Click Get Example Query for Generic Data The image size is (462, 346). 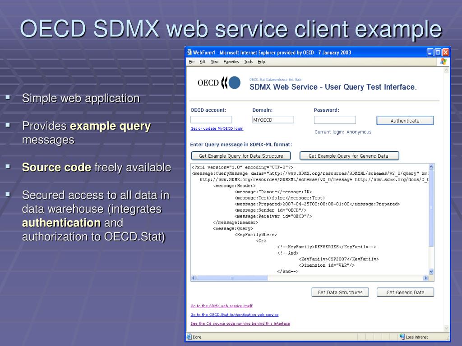click(349, 156)
